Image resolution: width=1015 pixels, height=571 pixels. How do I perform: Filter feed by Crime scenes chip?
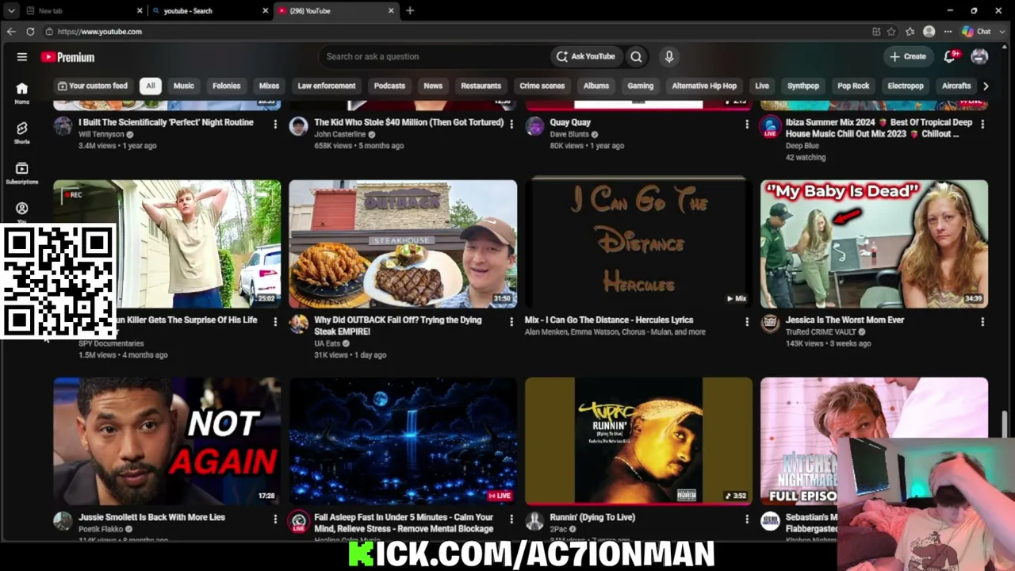point(542,86)
